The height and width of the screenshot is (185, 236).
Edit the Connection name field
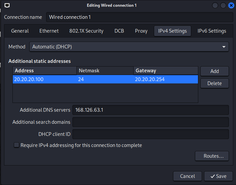[x=139, y=17]
